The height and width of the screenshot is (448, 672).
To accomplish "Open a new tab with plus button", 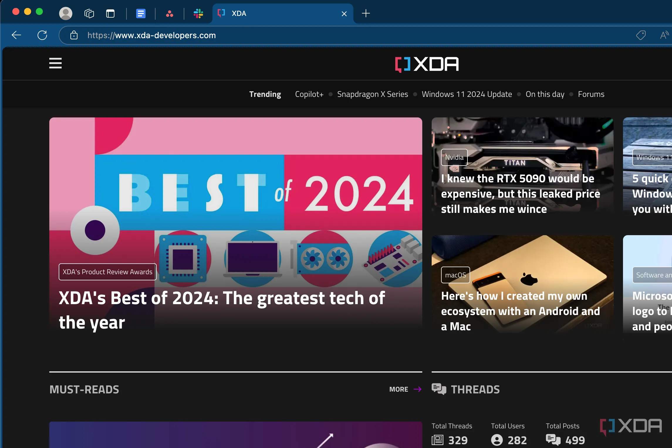I will click(366, 13).
